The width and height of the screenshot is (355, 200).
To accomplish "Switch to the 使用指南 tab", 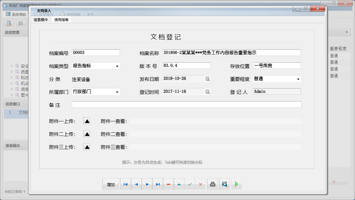I will (61, 19).
